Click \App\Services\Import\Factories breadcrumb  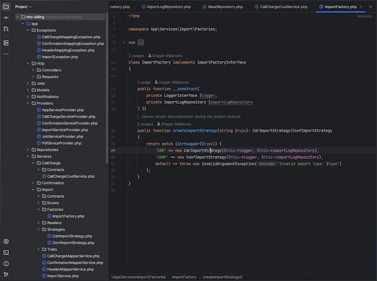tap(138, 277)
